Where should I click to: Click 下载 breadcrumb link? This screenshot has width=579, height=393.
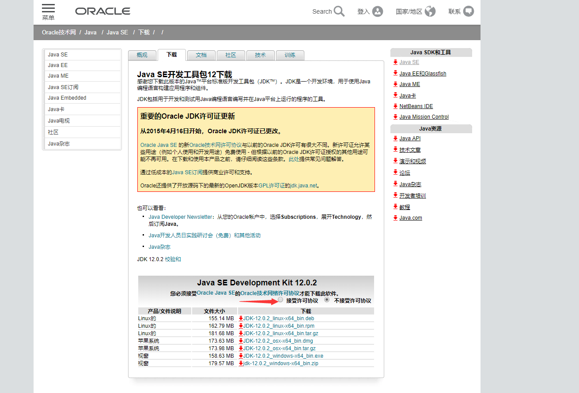144,32
